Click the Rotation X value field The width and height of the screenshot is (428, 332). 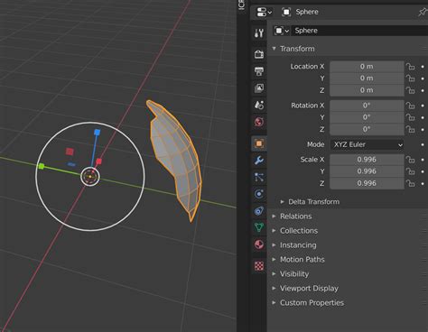(x=367, y=106)
